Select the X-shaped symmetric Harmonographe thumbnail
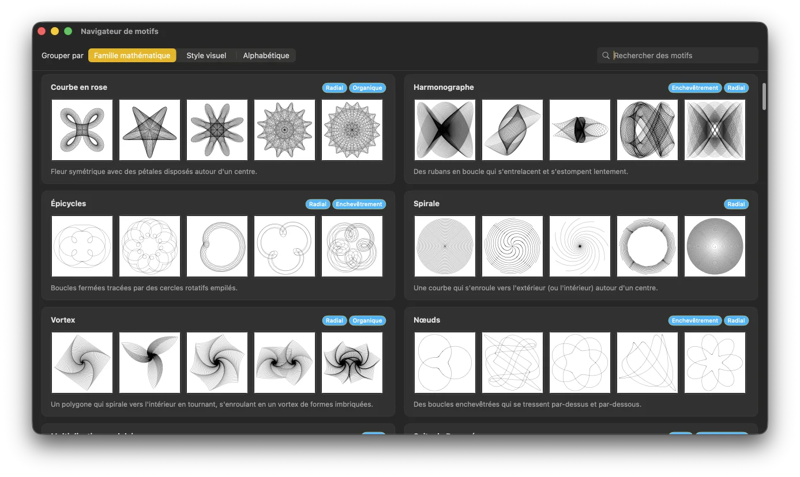Viewport: 800px width, 477px height. pos(715,130)
